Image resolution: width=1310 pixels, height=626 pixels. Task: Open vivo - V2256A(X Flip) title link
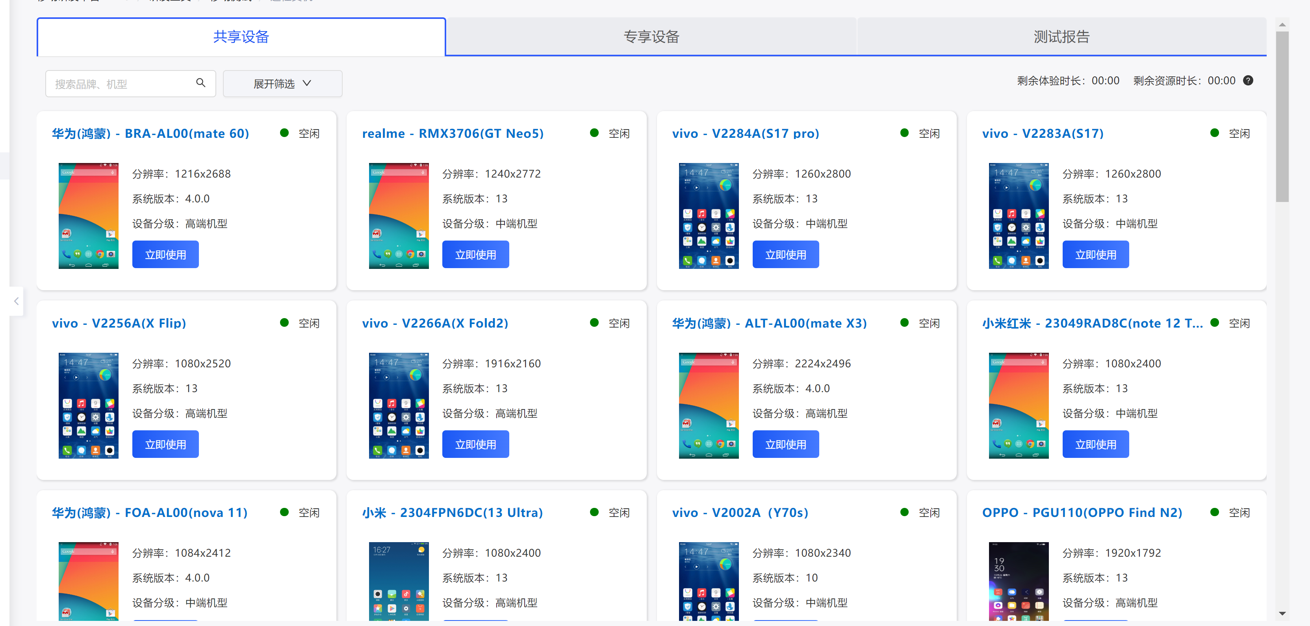click(x=119, y=323)
